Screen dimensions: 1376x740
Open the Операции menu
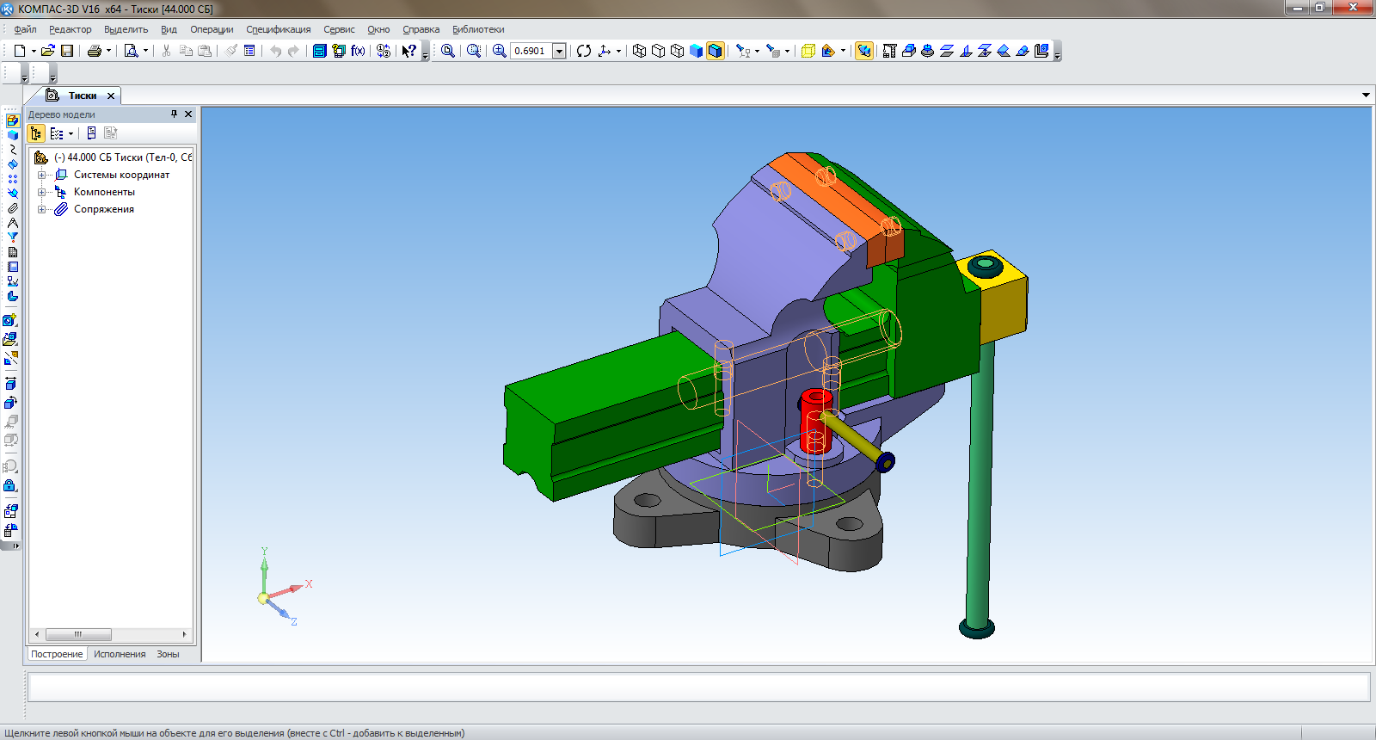coord(212,29)
